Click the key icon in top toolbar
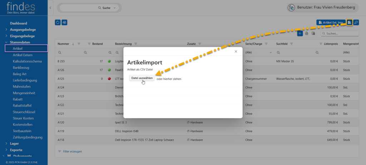Screen dimensions: 366x165 [x=356, y=22]
